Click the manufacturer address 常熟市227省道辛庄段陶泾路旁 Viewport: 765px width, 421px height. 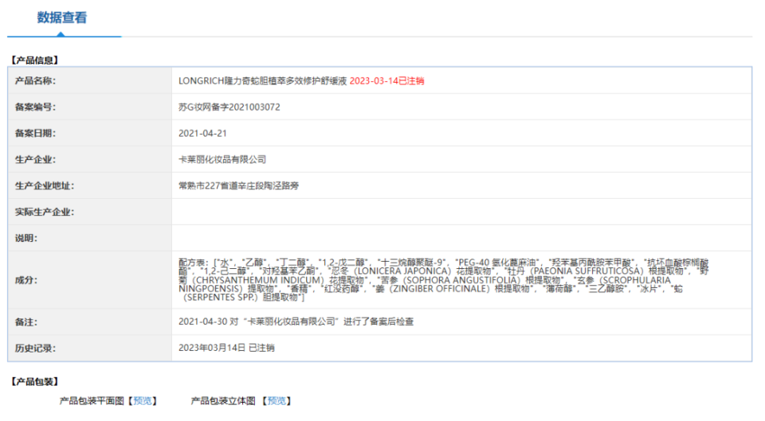(x=238, y=185)
